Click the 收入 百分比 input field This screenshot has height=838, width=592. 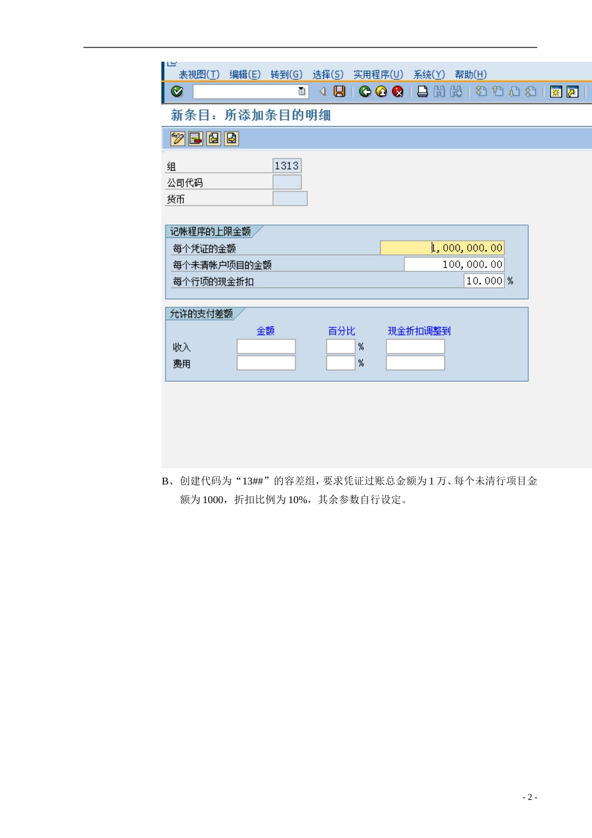[341, 347]
